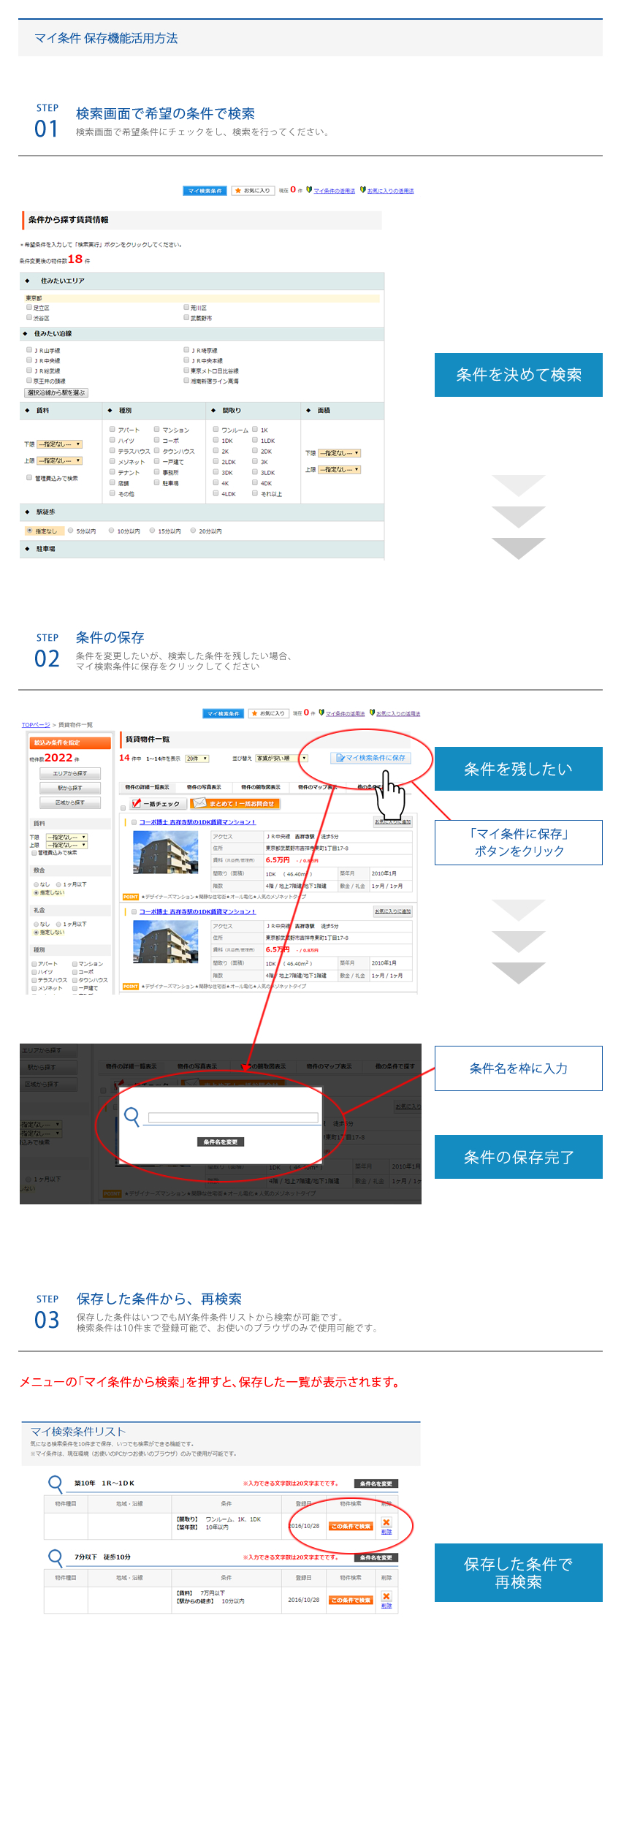Click the star お気に入り button in Step 01
This screenshot has height=1827, width=621.
[252, 191]
